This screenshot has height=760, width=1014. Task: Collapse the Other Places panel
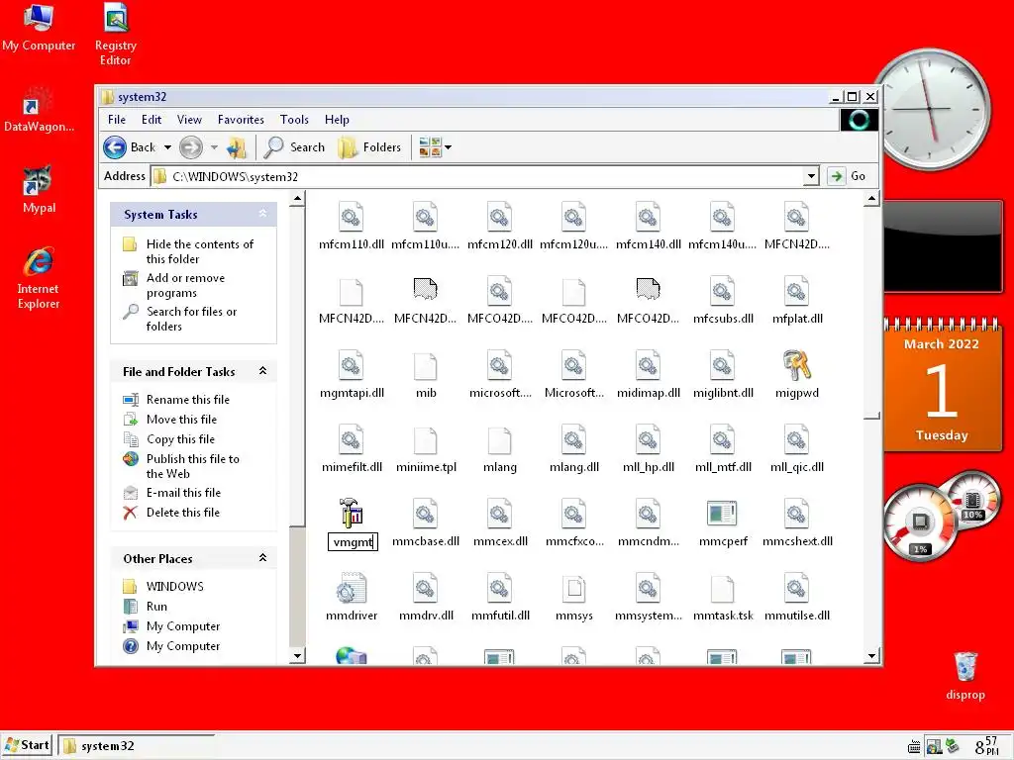point(262,557)
